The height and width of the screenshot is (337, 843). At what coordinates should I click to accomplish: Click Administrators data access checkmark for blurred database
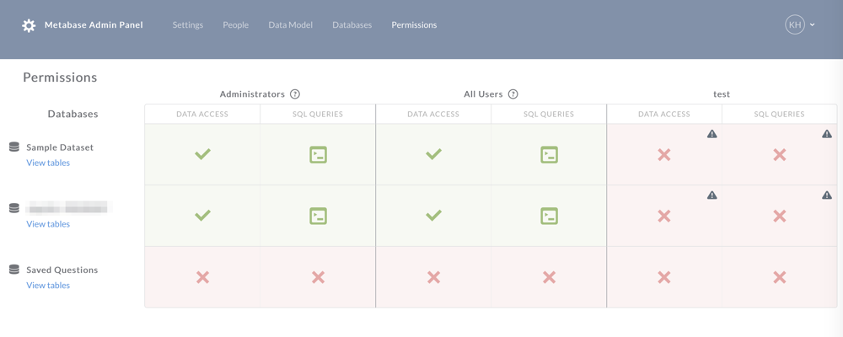coord(202,216)
